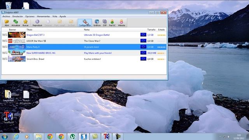Click the Europe flag in the New Super Mario Bros row
This screenshot has width=249, height=140.
click(x=143, y=53)
